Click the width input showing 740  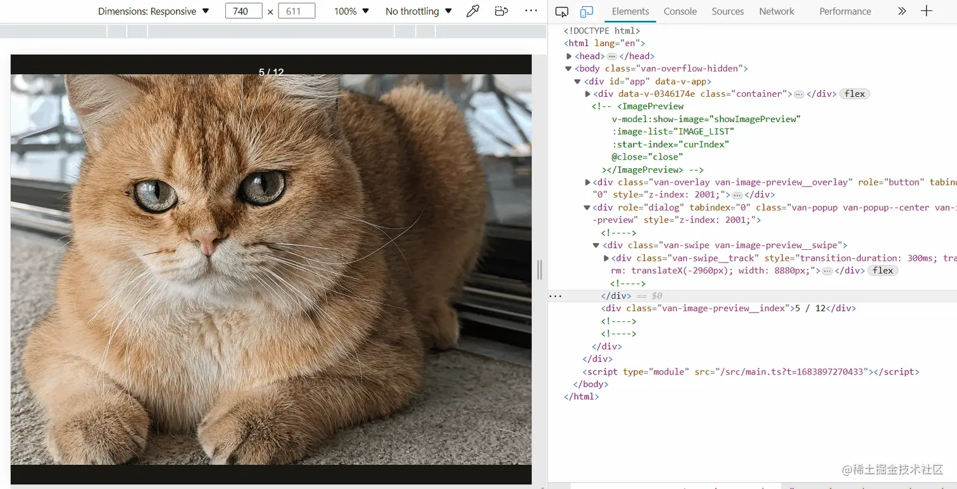[243, 11]
